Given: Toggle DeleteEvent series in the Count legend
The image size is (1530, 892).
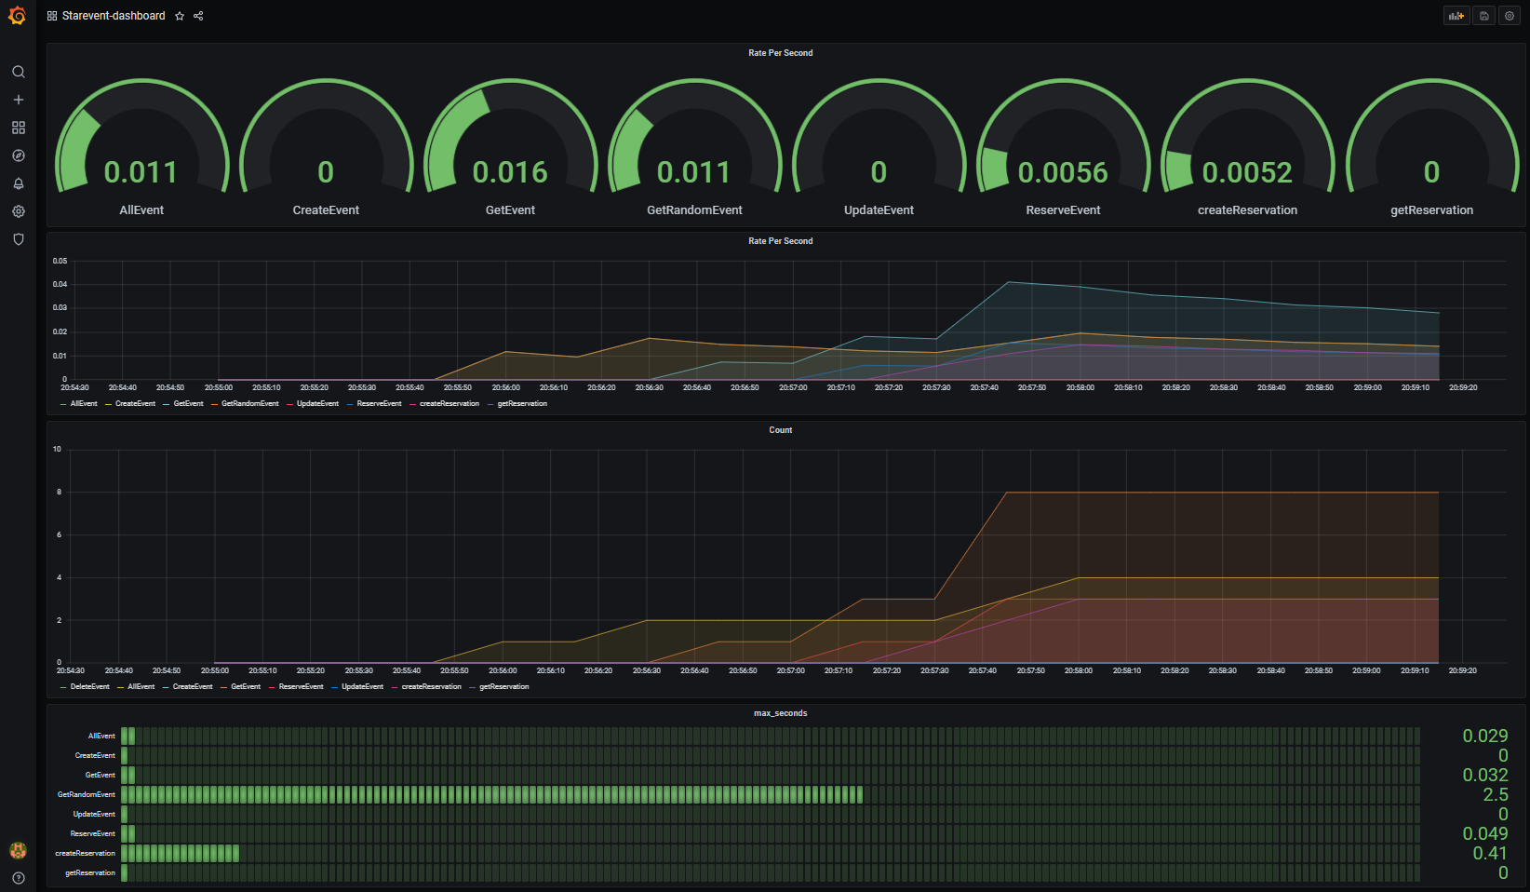Looking at the screenshot, I should tap(90, 687).
